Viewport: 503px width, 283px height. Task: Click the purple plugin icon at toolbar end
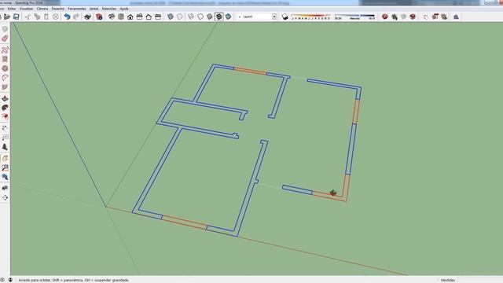[x=456, y=17]
